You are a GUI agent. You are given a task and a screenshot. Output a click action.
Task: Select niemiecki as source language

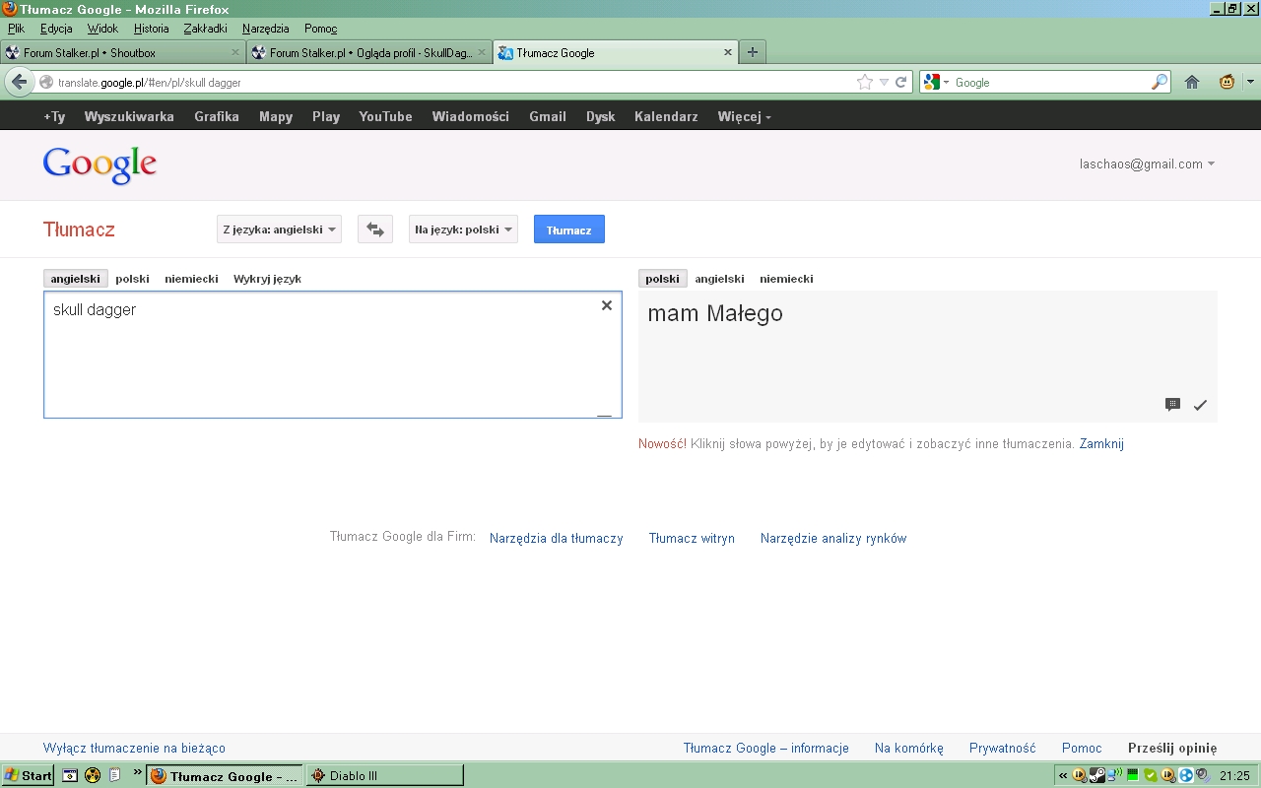point(191,279)
